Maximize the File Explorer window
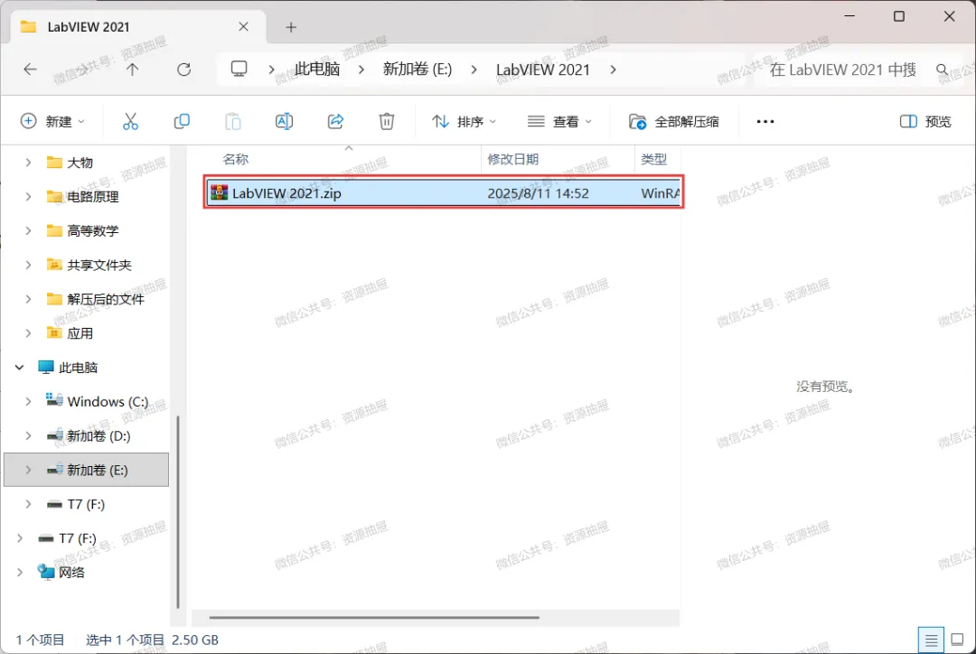Screen dimensions: 976x654 click(x=899, y=16)
